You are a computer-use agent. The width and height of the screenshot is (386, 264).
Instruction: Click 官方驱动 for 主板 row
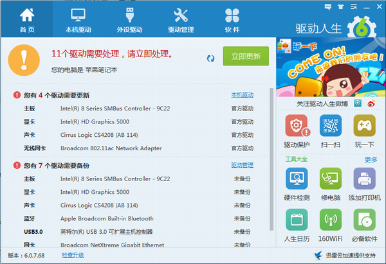pyautogui.click(x=243, y=109)
